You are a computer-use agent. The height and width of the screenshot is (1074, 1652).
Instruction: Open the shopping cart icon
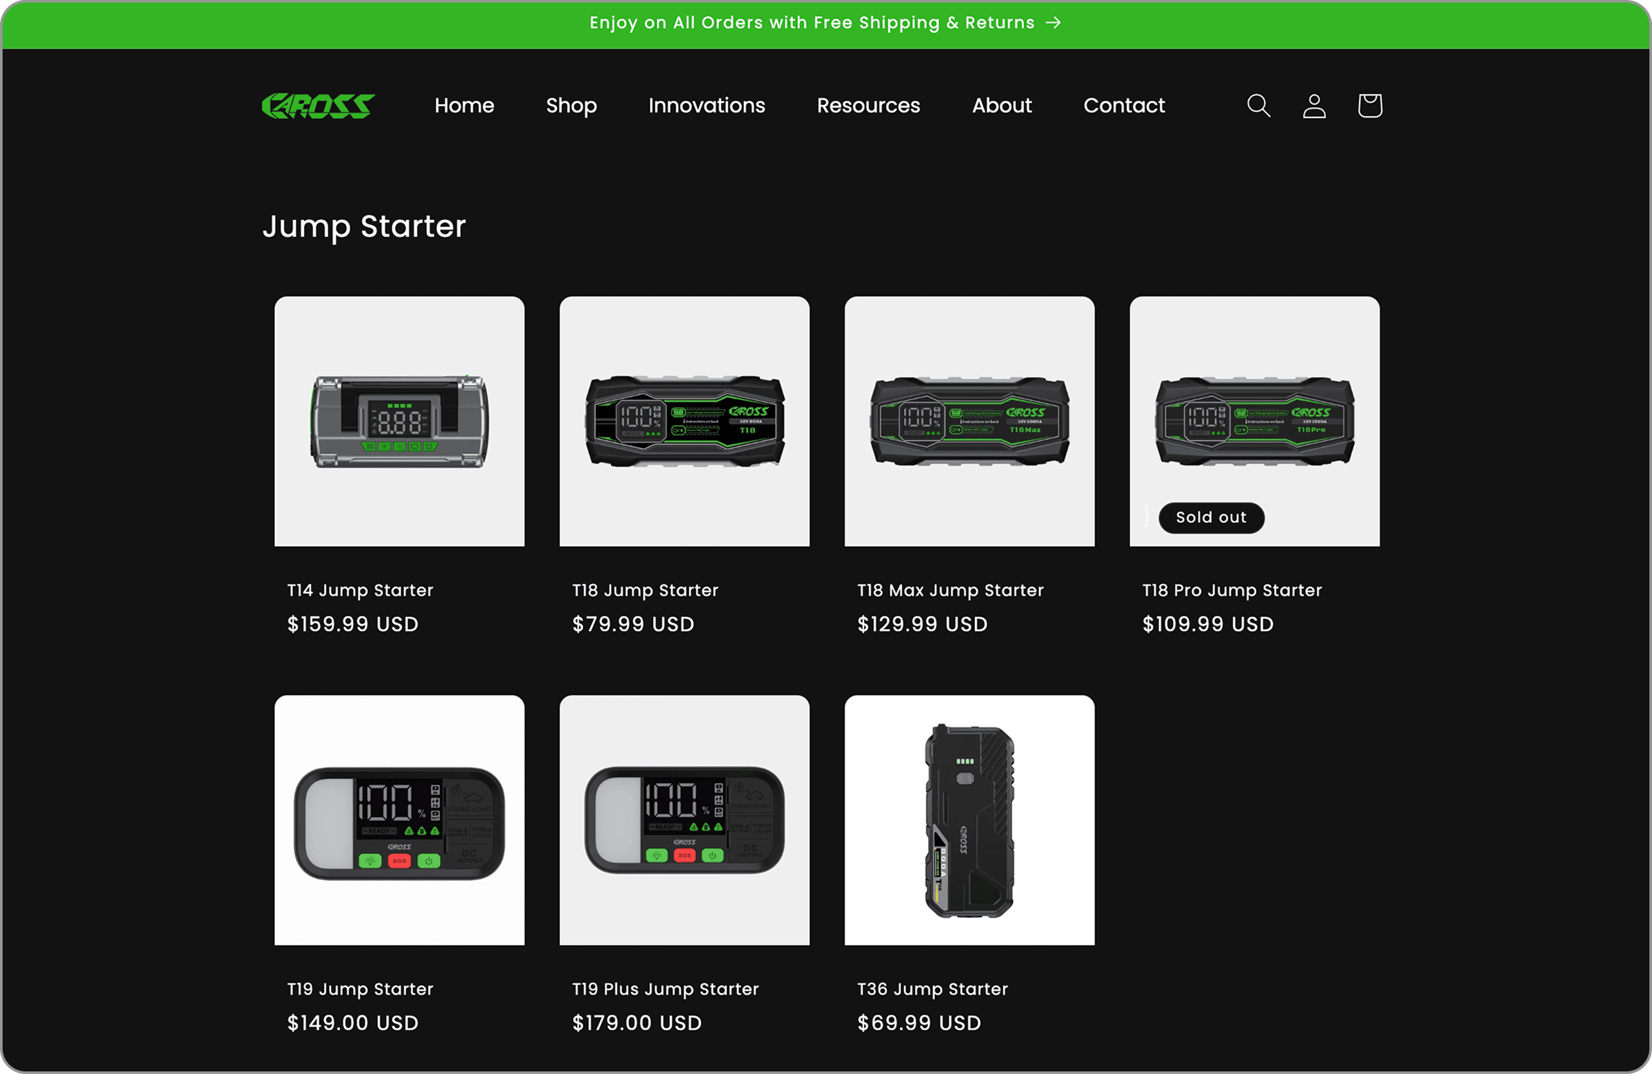coord(1369,105)
